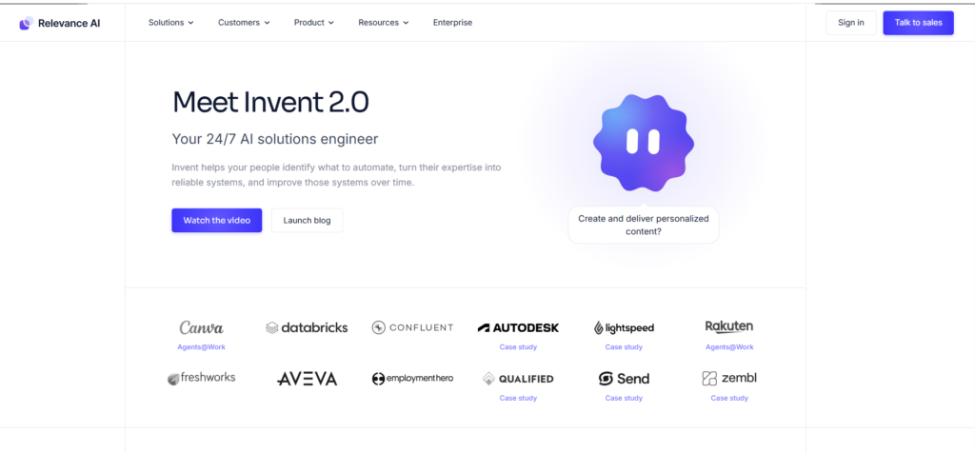Click the Zembl logo
The image size is (975, 453).
pyautogui.click(x=729, y=378)
